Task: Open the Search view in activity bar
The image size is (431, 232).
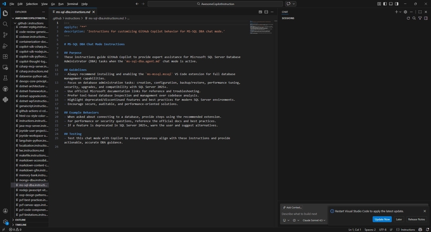Action: tap(5, 24)
